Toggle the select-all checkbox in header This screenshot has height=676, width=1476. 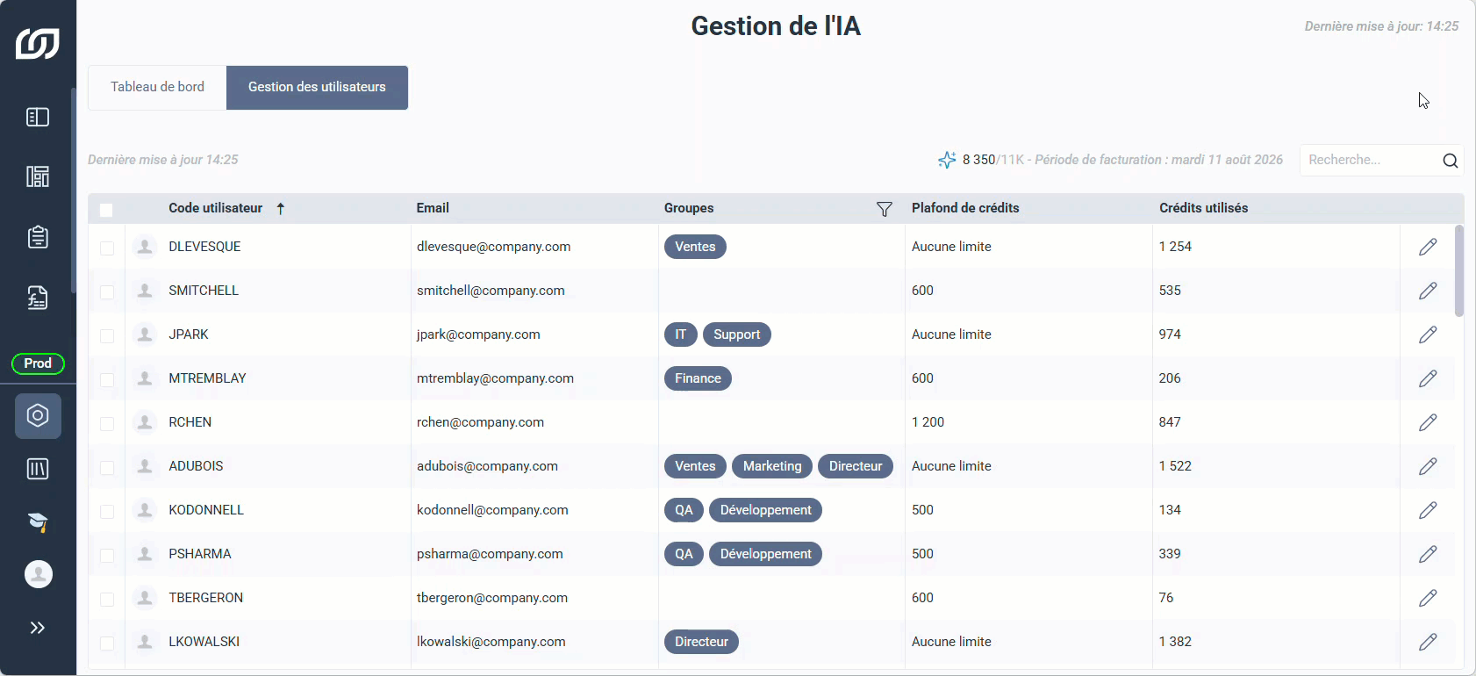point(106,210)
